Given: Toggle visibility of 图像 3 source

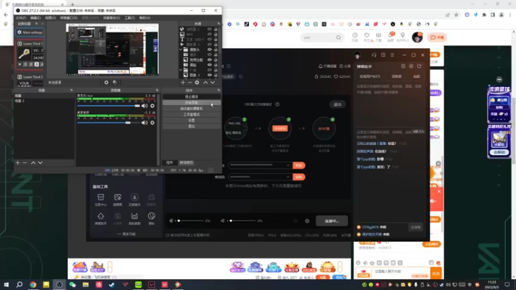Looking at the screenshot, I should pos(209,75).
